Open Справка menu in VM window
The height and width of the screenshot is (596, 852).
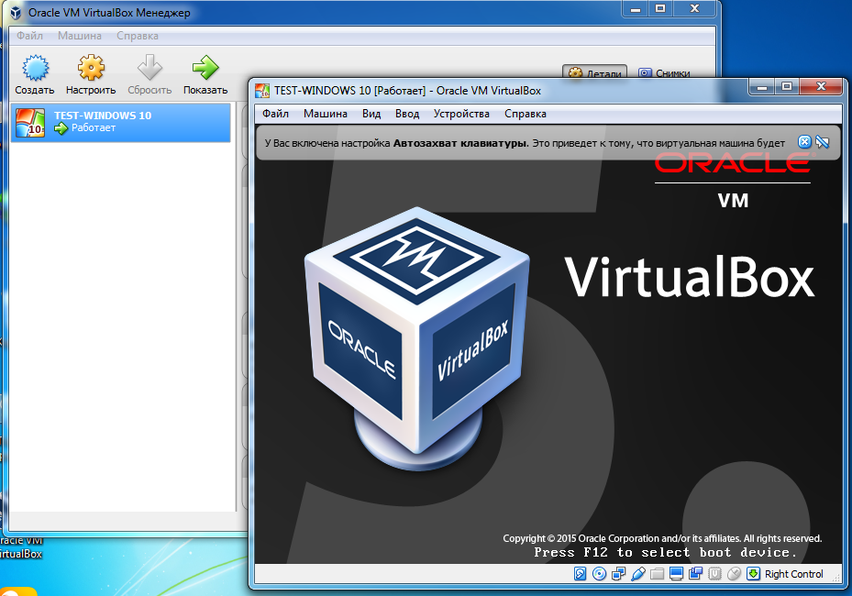coord(526,114)
